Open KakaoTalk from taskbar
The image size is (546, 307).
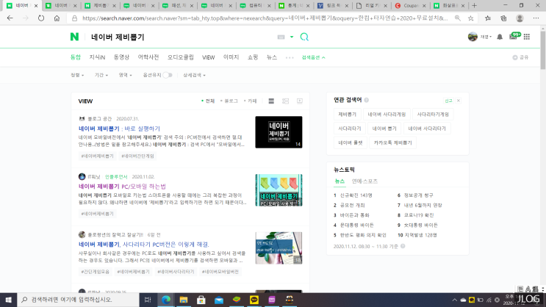(x=254, y=300)
